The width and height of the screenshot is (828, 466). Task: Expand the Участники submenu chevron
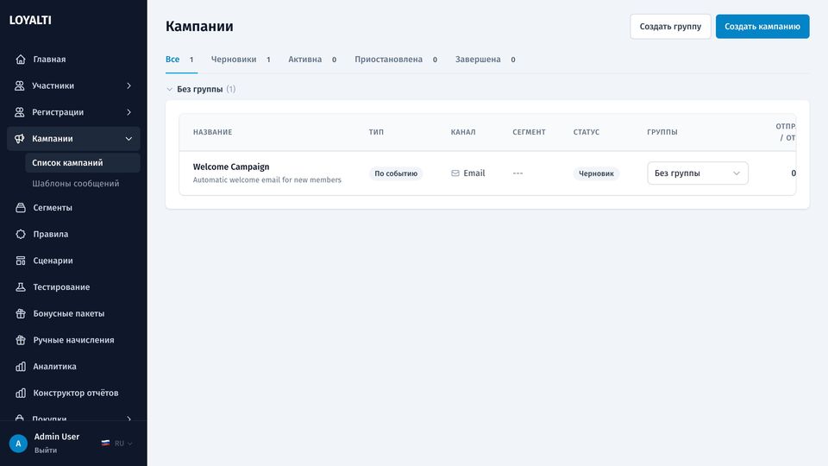[x=129, y=85]
